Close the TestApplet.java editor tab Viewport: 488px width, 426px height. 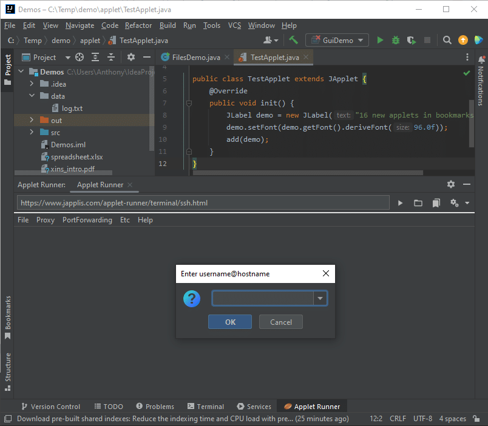click(306, 57)
